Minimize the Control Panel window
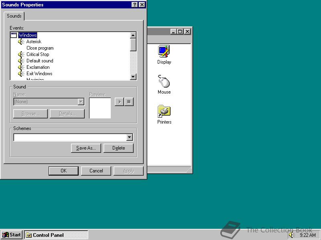Screen dimensions: 321x240 (x=173, y=32)
